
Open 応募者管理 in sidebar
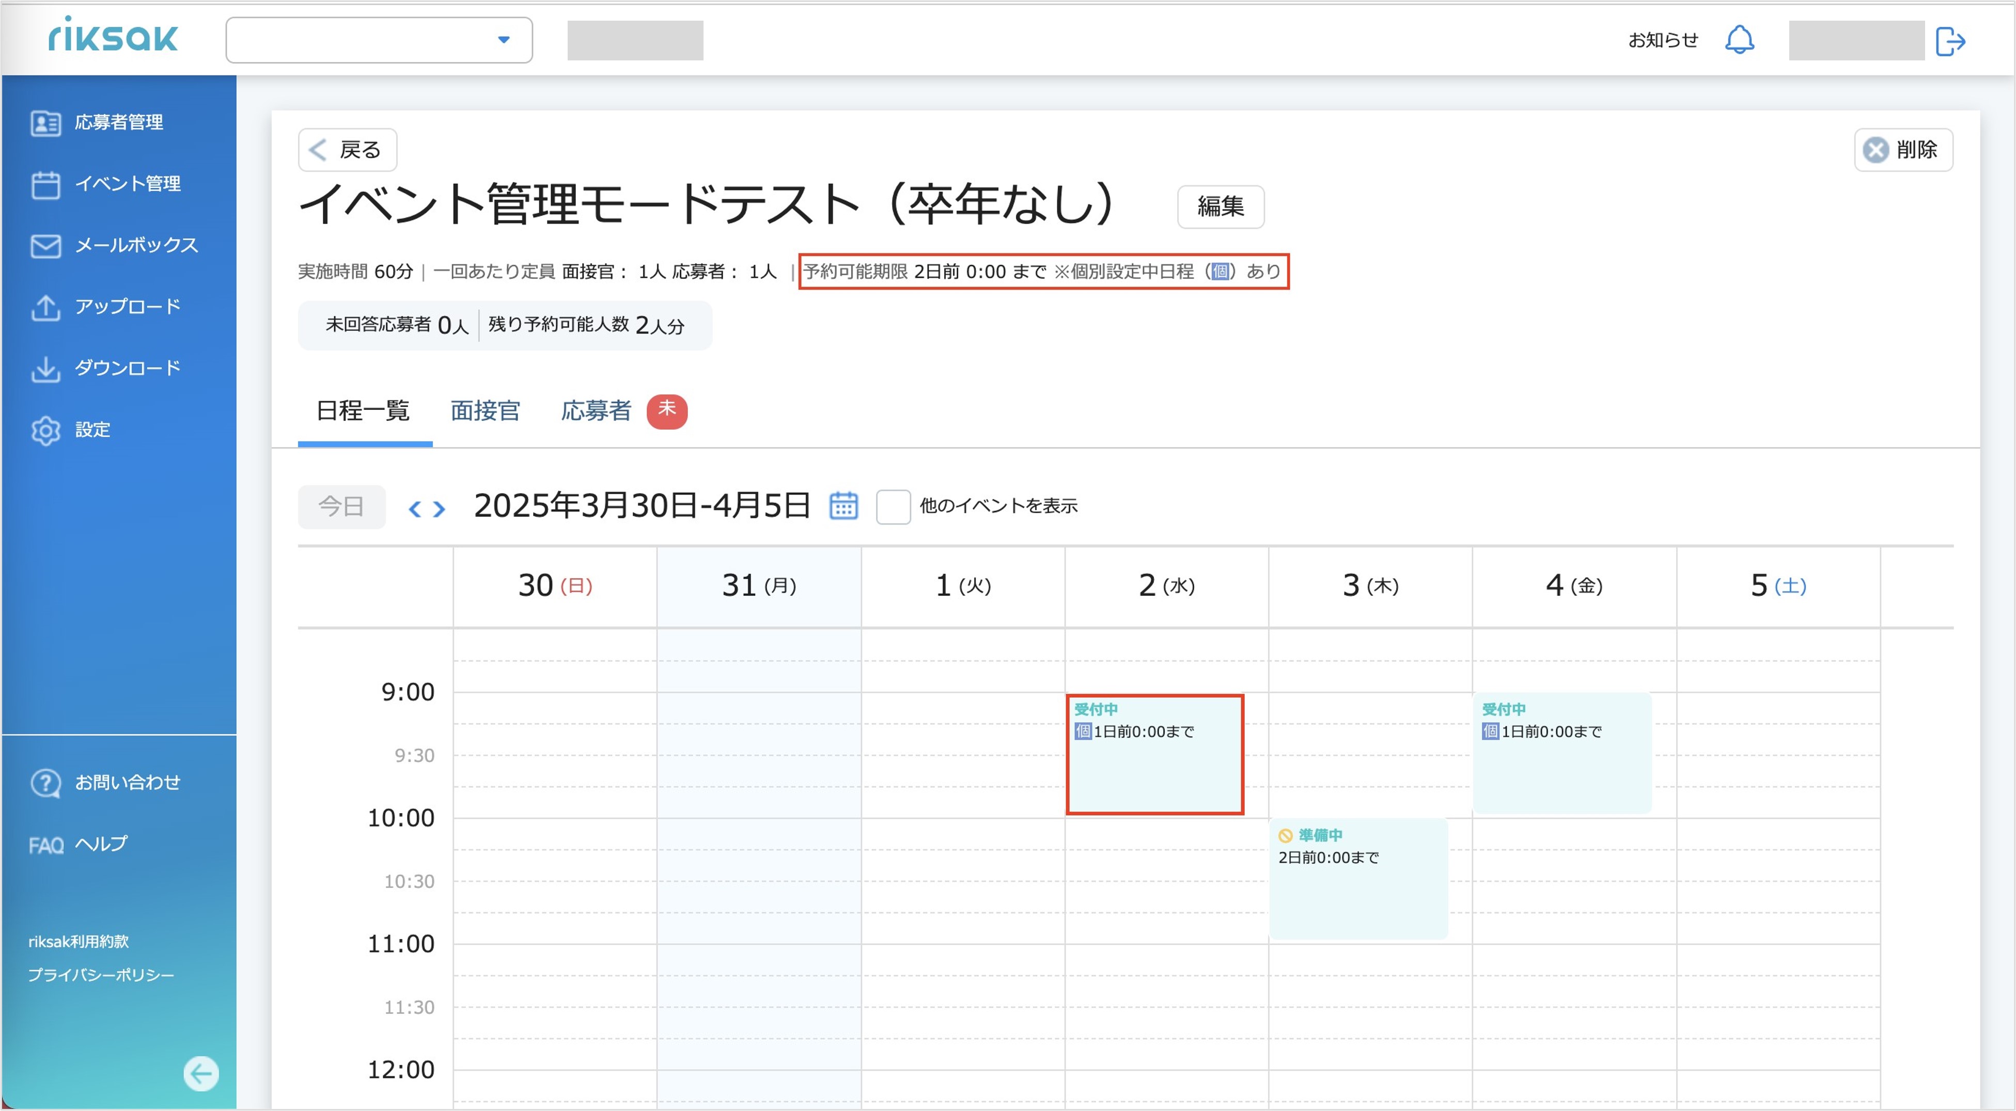click(119, 122)
